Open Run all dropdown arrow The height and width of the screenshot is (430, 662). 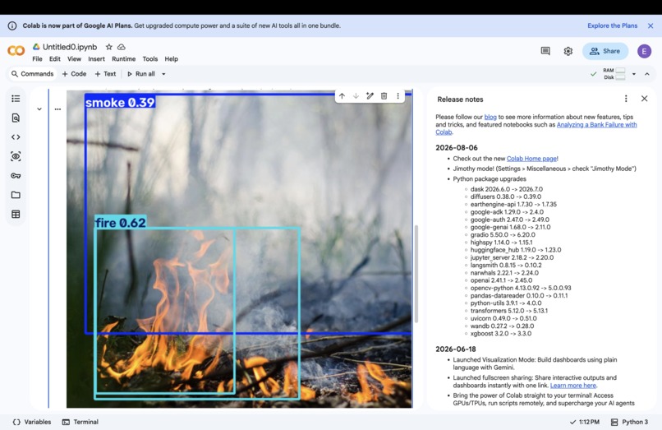tap(163, 74)
